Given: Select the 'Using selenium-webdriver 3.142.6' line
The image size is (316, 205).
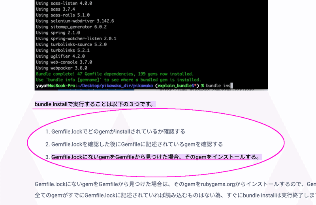Looking at the screenshot, I should [x=75, y=21].
